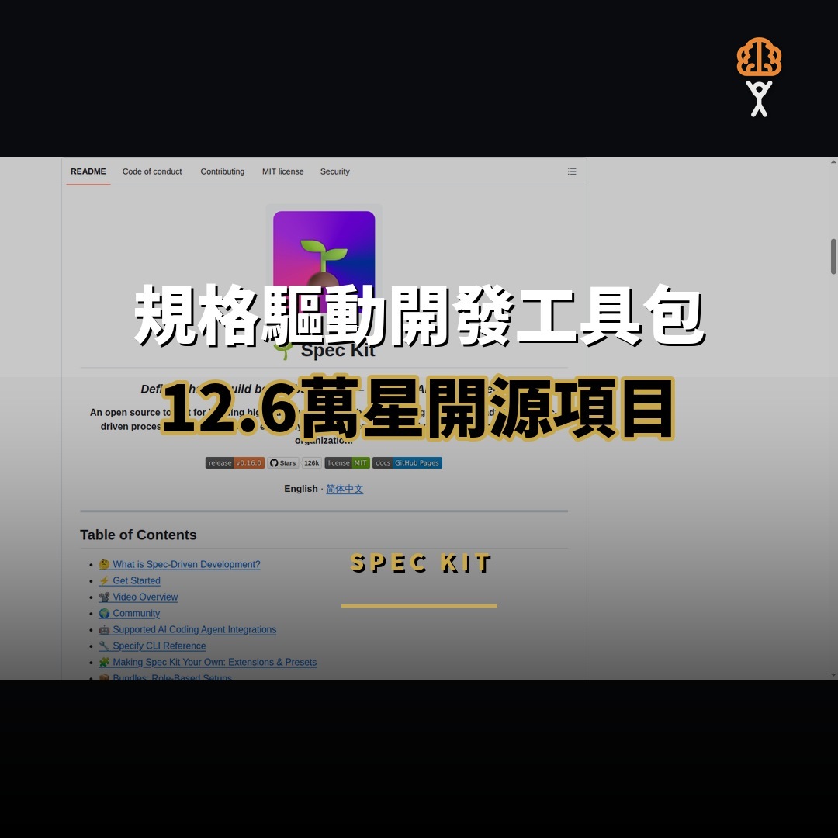Screen dimensions: 838x838
Task: Open the 126k star count badge
Action: pos(312,462)
